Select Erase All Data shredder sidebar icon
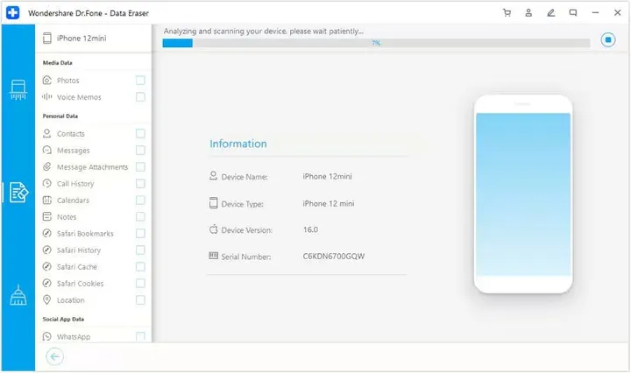Image resolution: width=631 pixels, height=373 pixels. pos(18,89)
